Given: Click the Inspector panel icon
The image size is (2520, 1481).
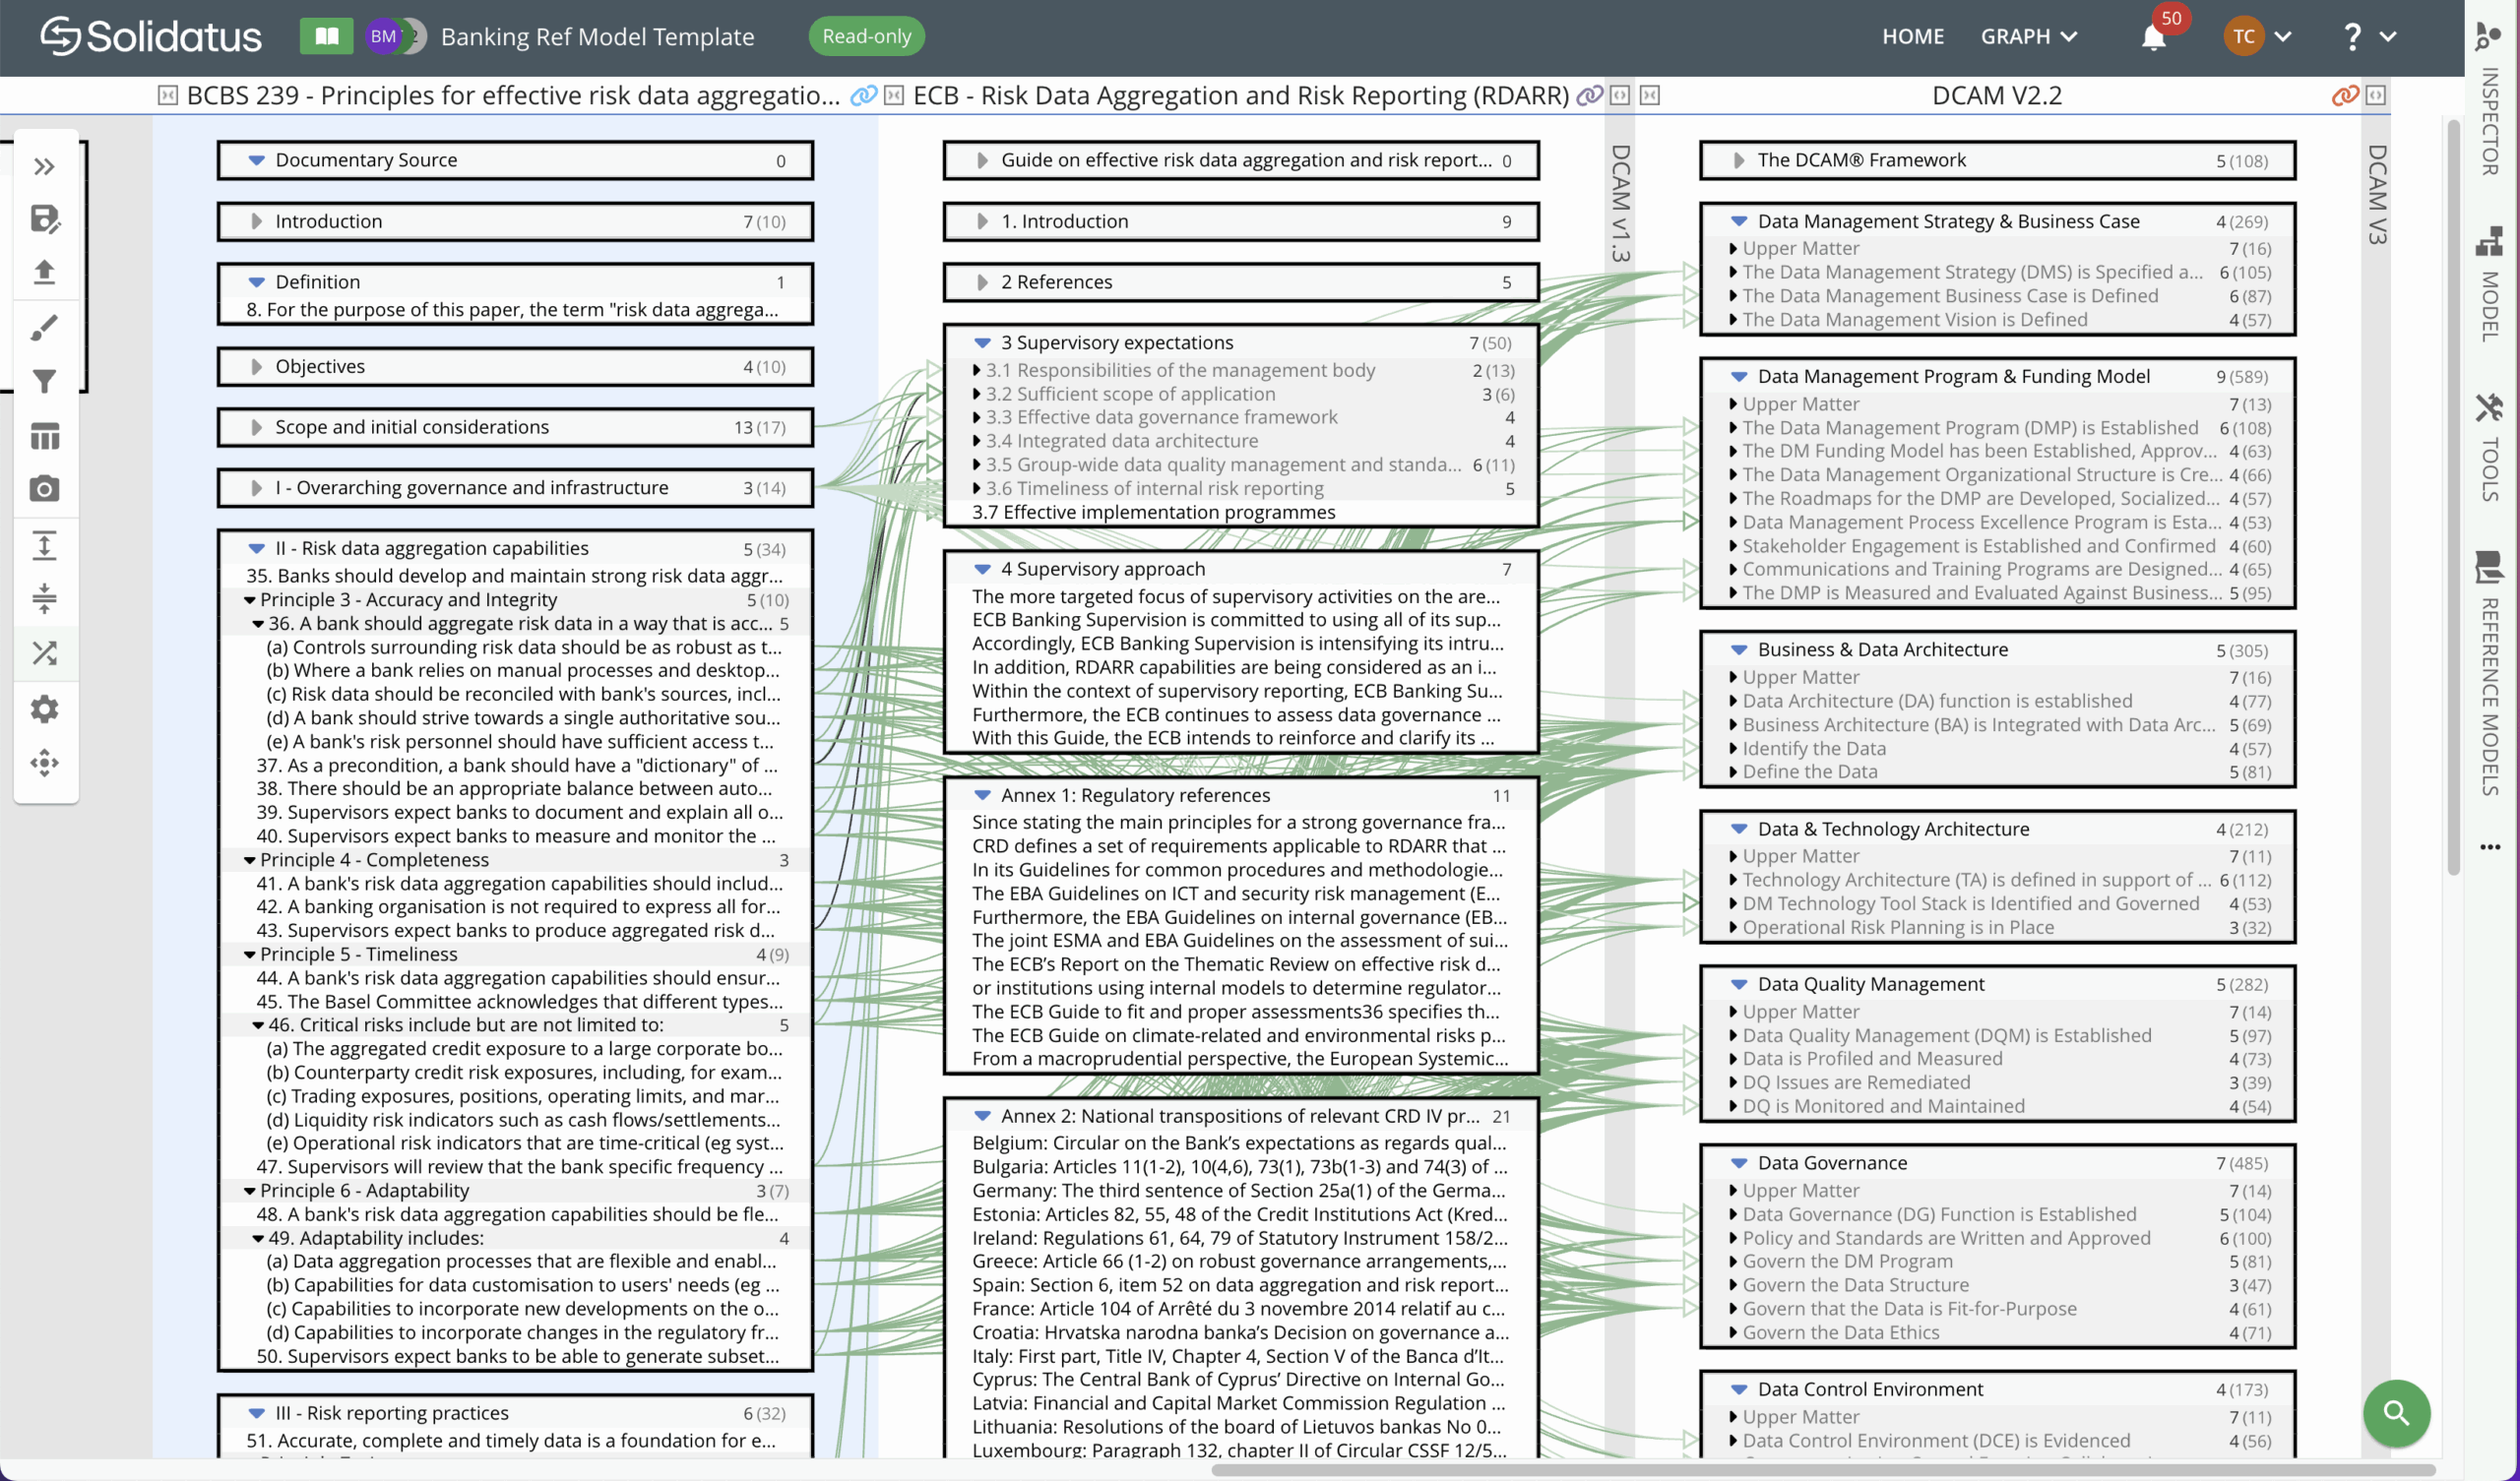Looking at the screenshot, I should pyautogui.click(x=2489, y=36).
